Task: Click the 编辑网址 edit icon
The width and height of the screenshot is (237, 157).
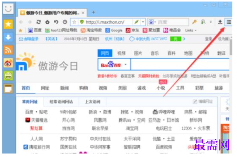Action: click(x=195, y=102)
